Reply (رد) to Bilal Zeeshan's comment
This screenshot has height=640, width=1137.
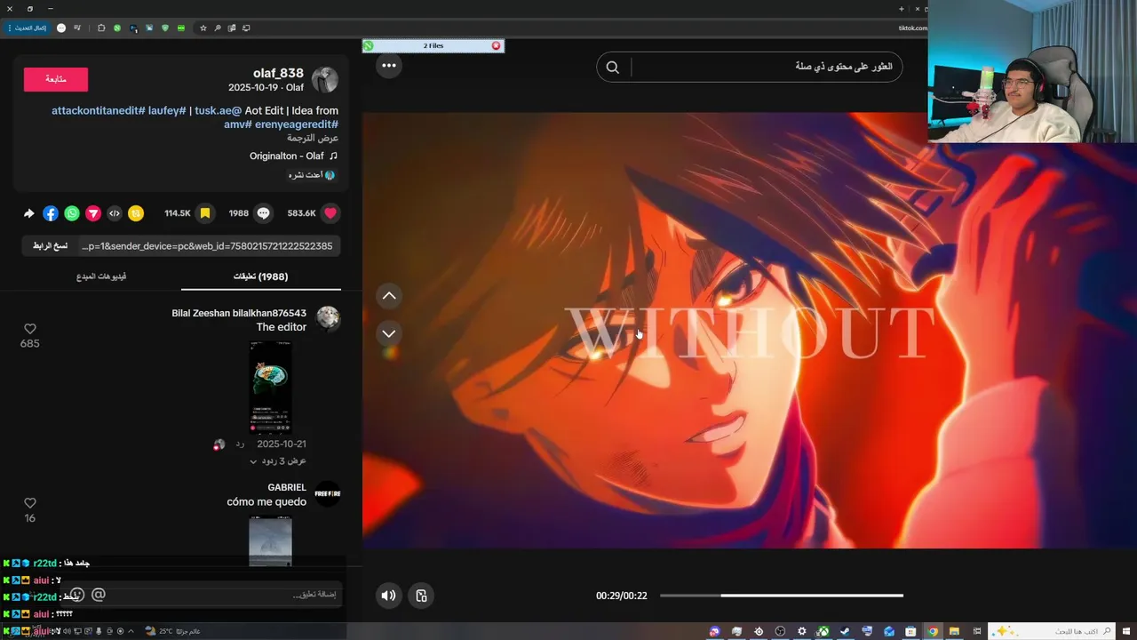[241, 444]
